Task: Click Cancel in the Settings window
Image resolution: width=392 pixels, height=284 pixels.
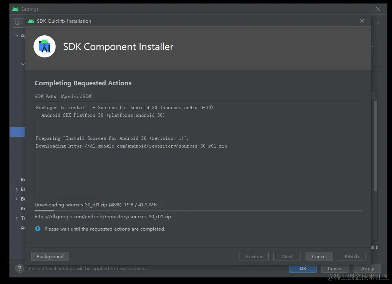Action: point(335,269)
